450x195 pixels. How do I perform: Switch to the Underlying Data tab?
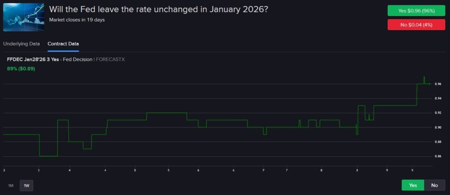tap(22, 44)
